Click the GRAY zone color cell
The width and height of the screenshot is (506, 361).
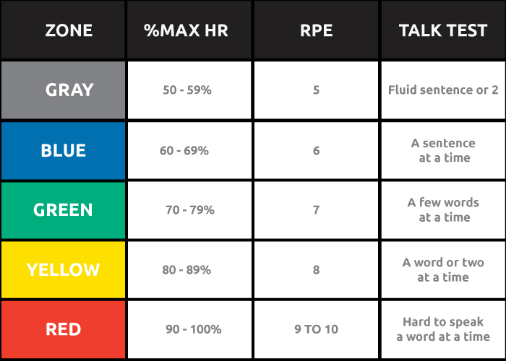[x=63, y=90]
